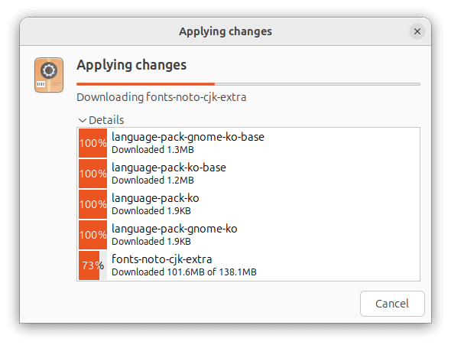The height and width of the screenshot is (345, 451).
Task: Click 100% indicator beside language-pack-ko
Action: (x=92, y=204)
